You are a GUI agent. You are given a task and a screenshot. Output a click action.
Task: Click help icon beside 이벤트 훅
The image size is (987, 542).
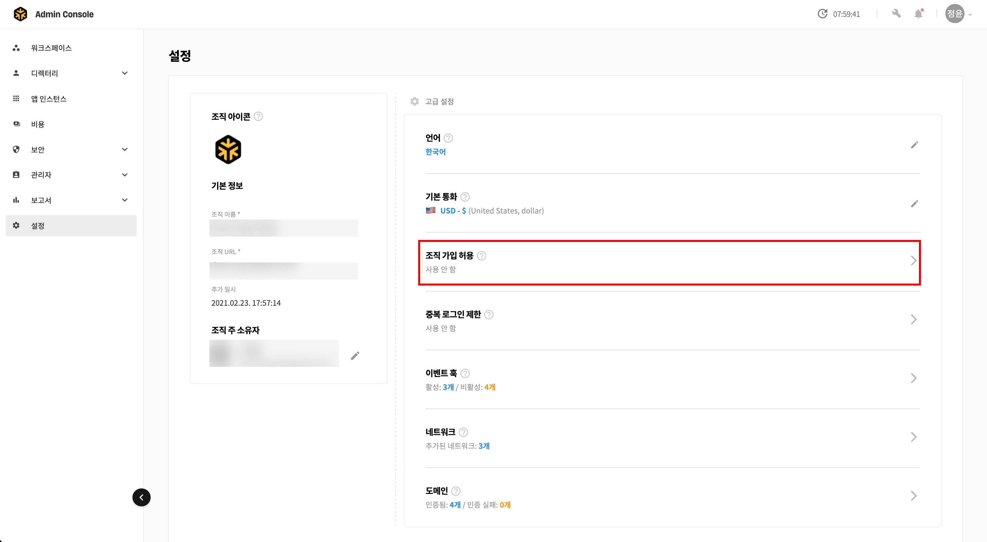click(465, 373)
